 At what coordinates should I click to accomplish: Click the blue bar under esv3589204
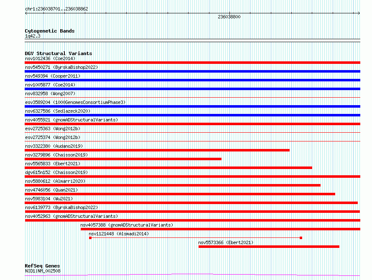[x=192, y=106]
